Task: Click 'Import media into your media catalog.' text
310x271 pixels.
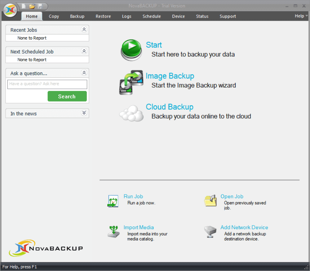Action: pos(147,236)
